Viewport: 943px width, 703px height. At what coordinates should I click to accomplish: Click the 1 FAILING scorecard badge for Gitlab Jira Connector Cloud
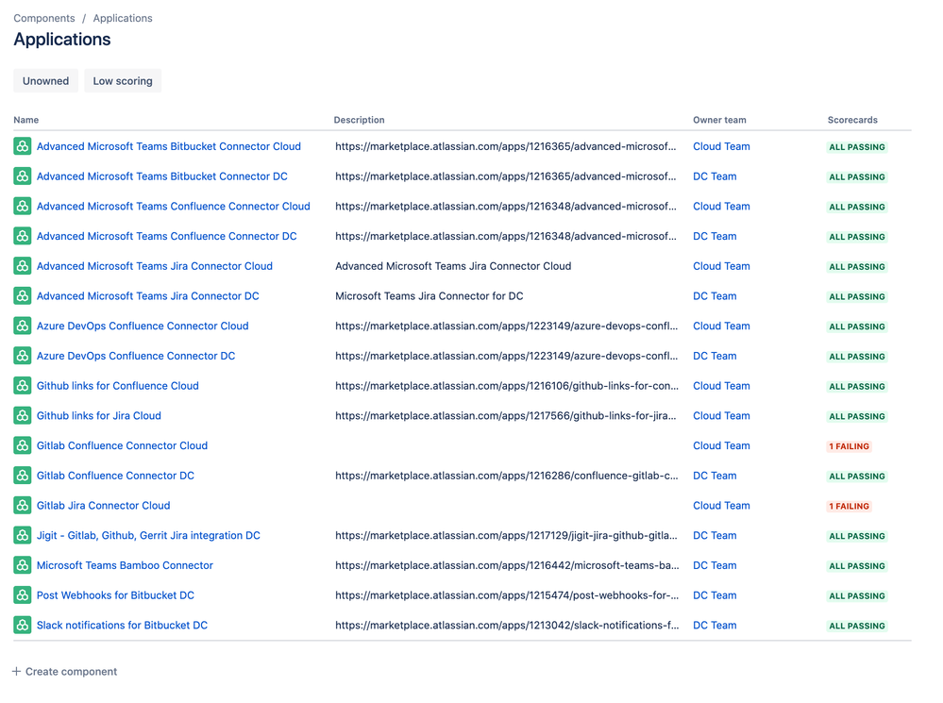click(x=849, y=506)
